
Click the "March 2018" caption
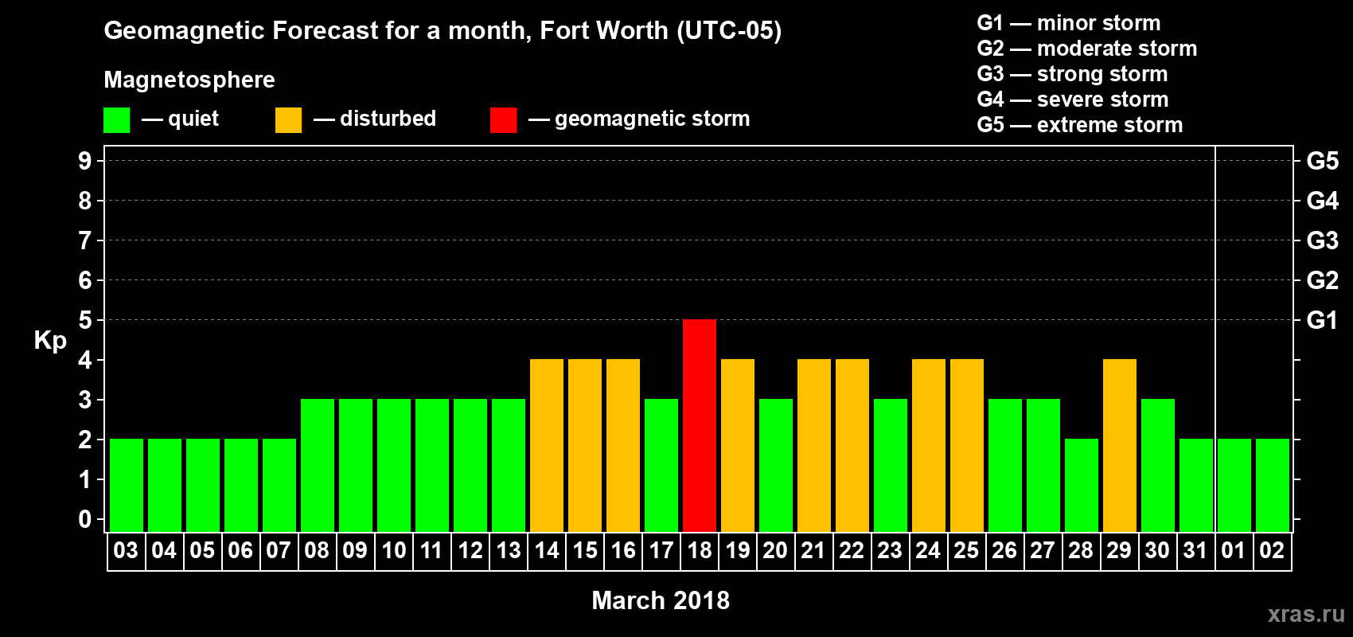[661, 600]
